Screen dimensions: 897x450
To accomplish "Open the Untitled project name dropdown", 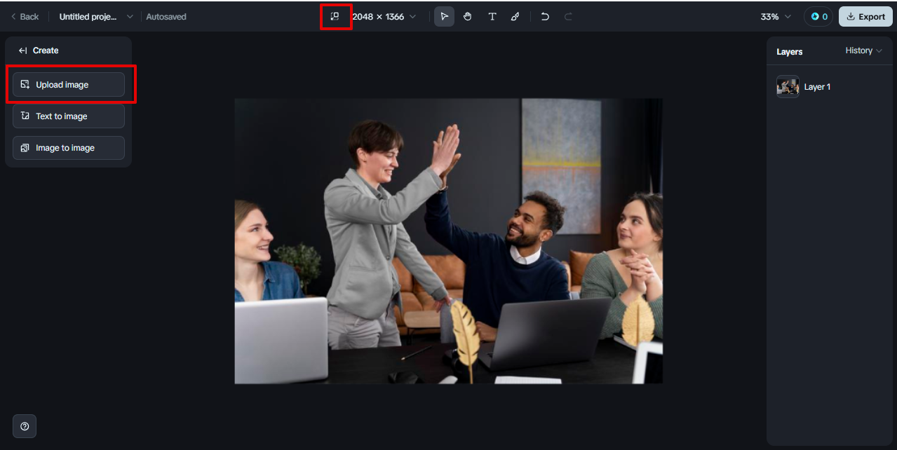I will point(96,17).
